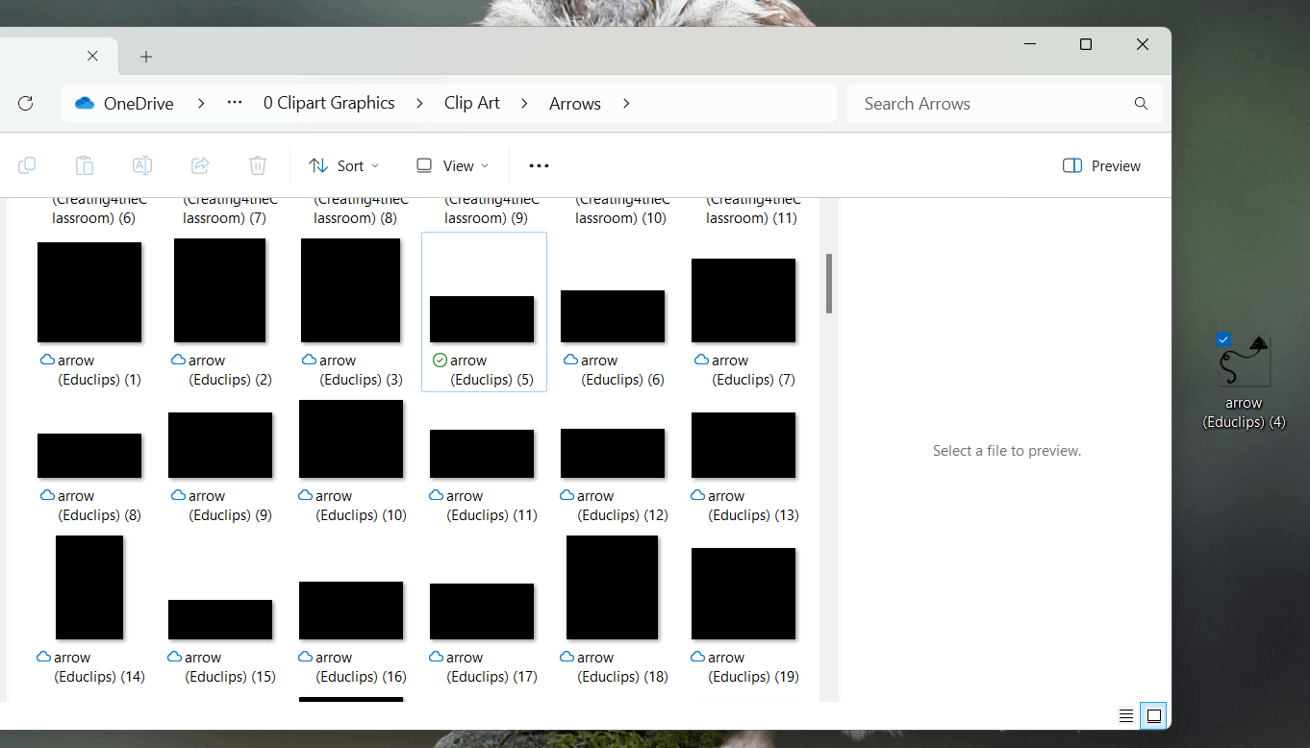Open the Sort dropdown
The image size is (1310, 748).
(343, 165)
